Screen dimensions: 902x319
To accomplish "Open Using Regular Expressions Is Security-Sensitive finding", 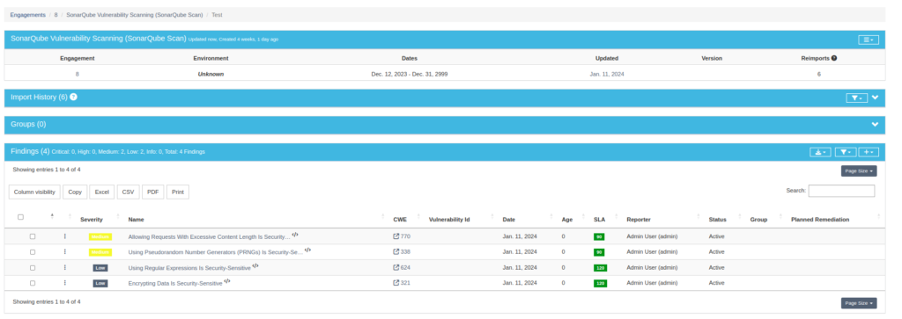I will point(189,267).
